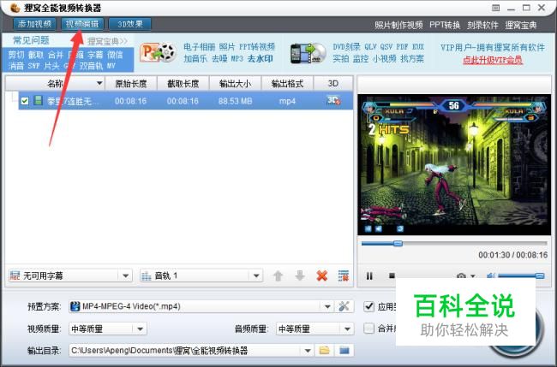Open 狸窝宝典 in the top right menu
The width and height of the screenshot is (557, 367).
click(x=521, y=25)
